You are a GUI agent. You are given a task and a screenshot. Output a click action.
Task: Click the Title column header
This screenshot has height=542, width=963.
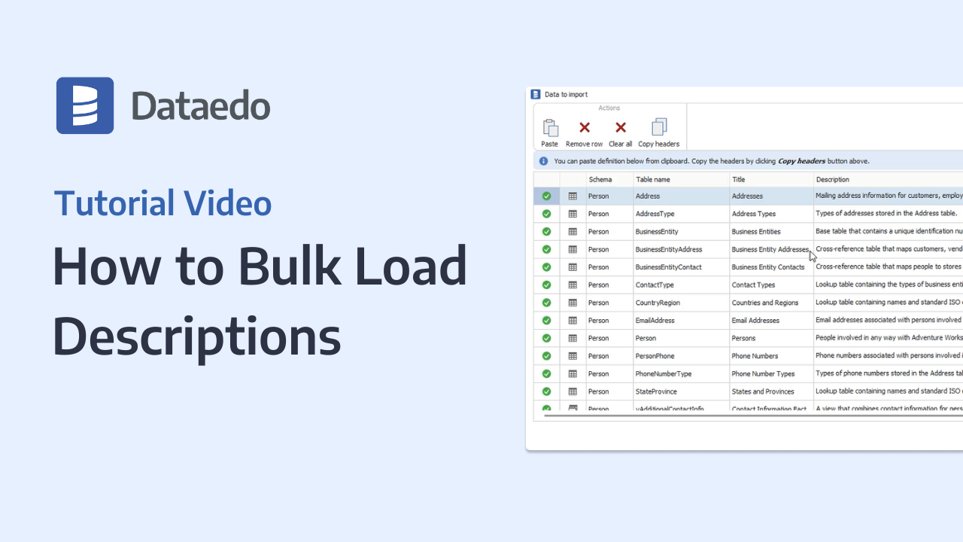coord(738,180)
